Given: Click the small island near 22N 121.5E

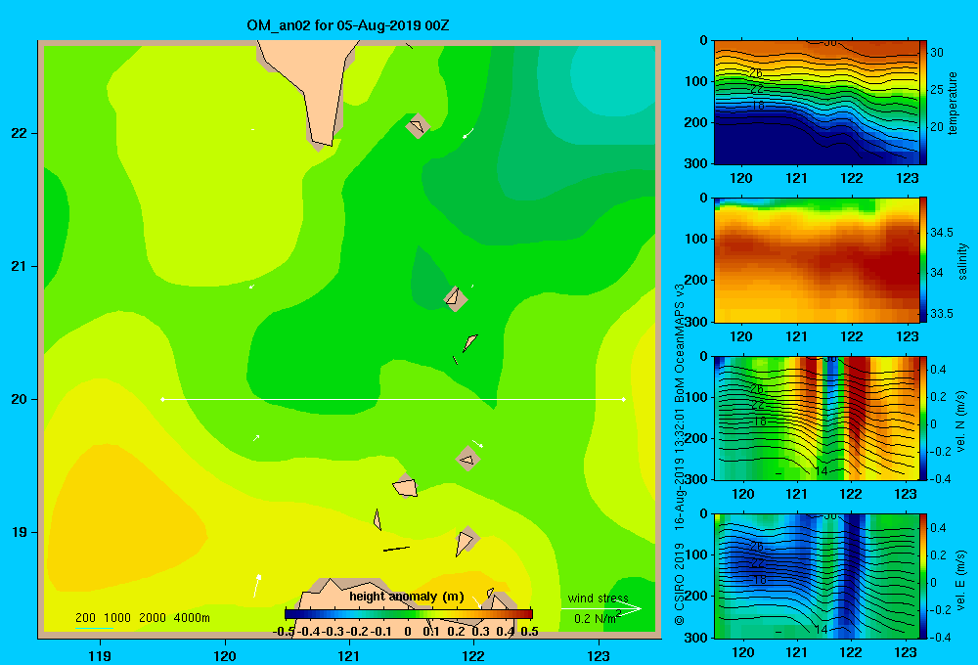Looking at the screenshot, I should pyautogui.click(x=417, y=126).
